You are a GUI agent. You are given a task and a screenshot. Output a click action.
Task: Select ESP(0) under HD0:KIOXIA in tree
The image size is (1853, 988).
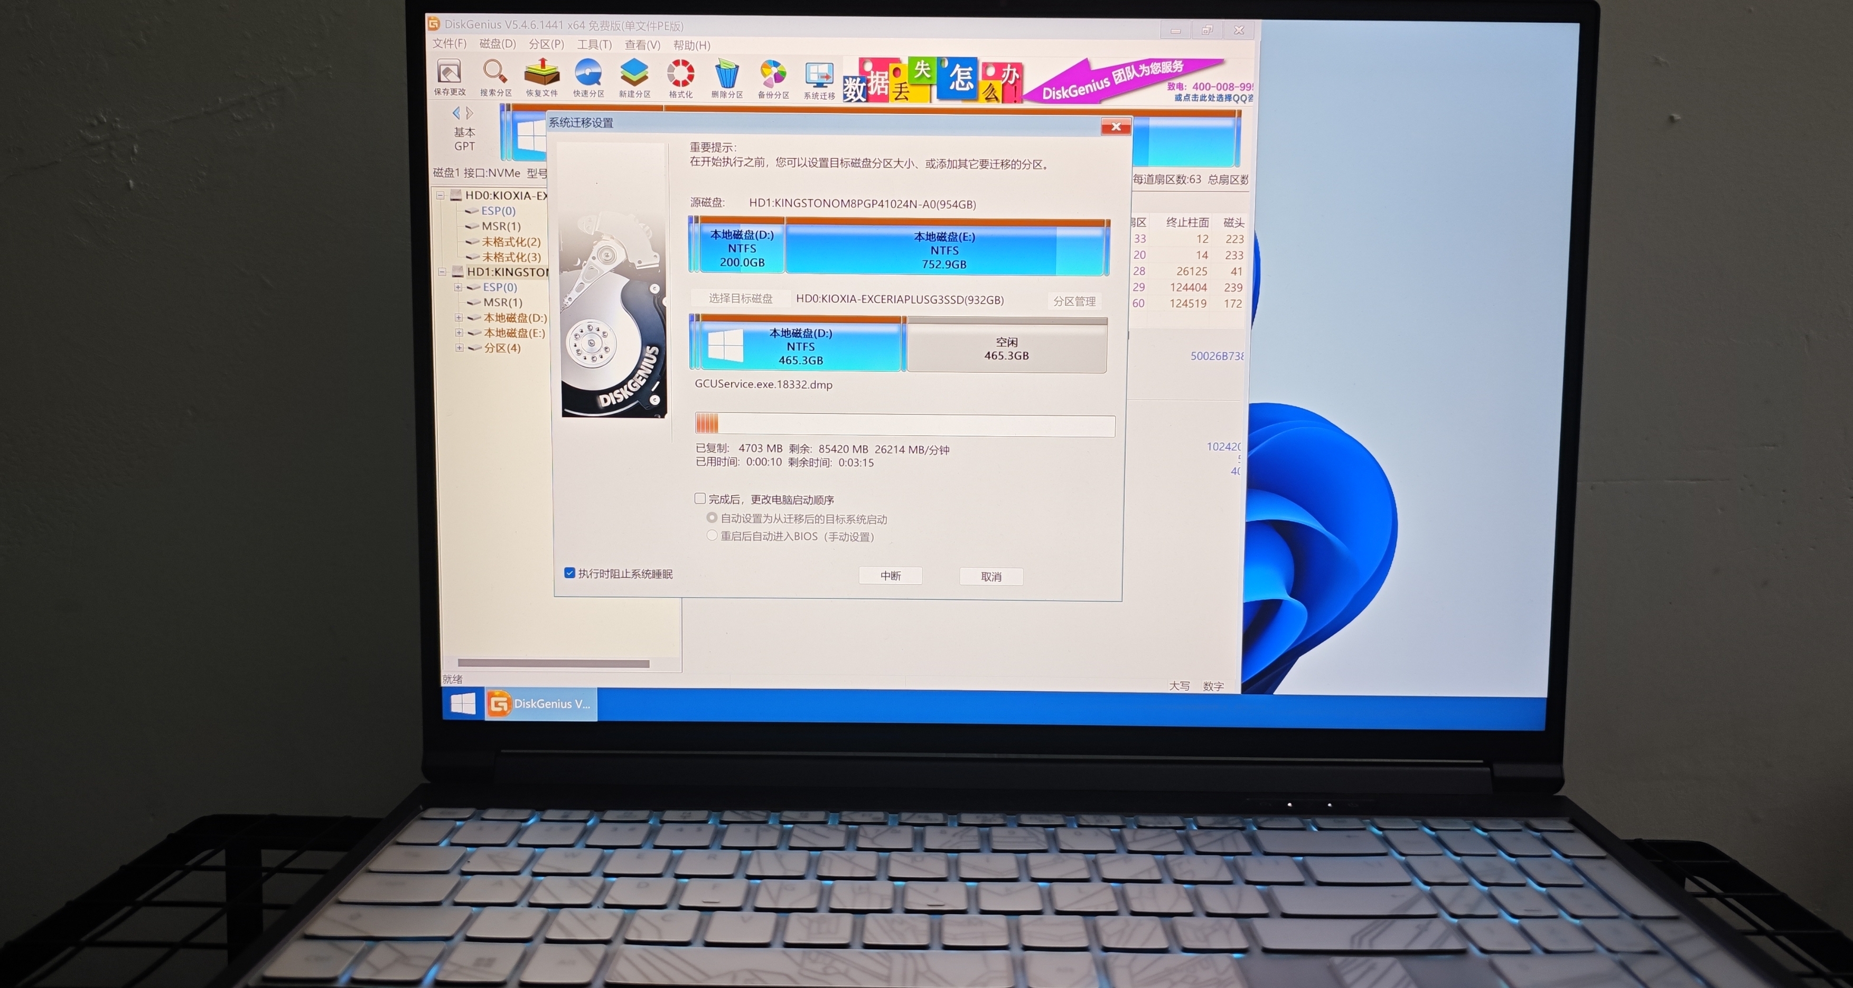point(498,211)
